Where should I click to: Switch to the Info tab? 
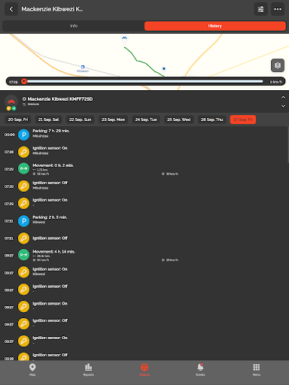click(74, 26)
